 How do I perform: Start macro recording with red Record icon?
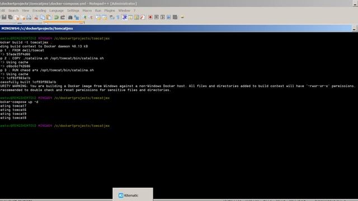click(x=150, y=17)
